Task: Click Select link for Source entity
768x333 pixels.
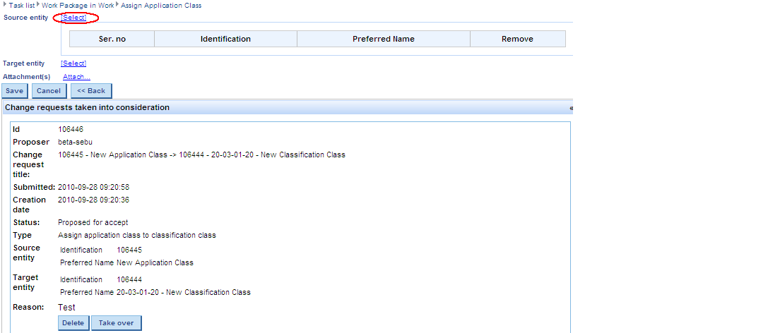Action: click(74, 17)
